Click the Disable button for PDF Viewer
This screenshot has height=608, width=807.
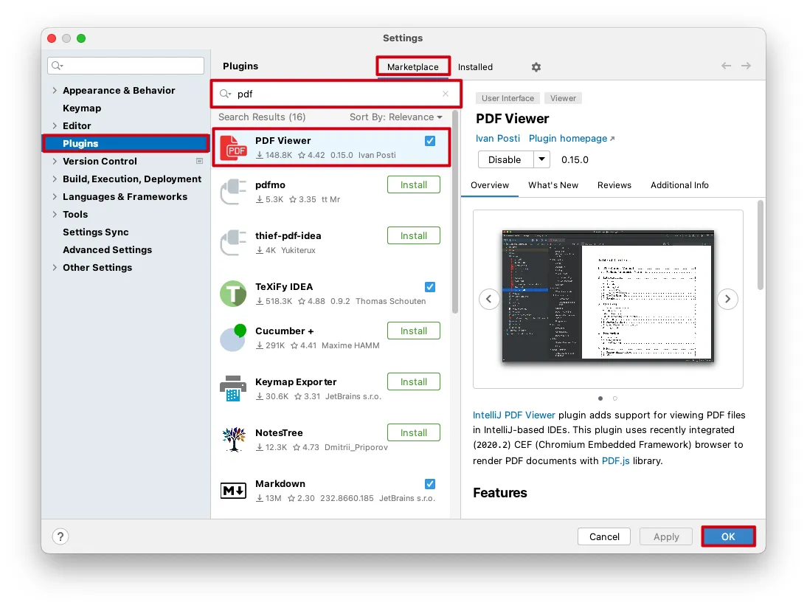[505, 159]
